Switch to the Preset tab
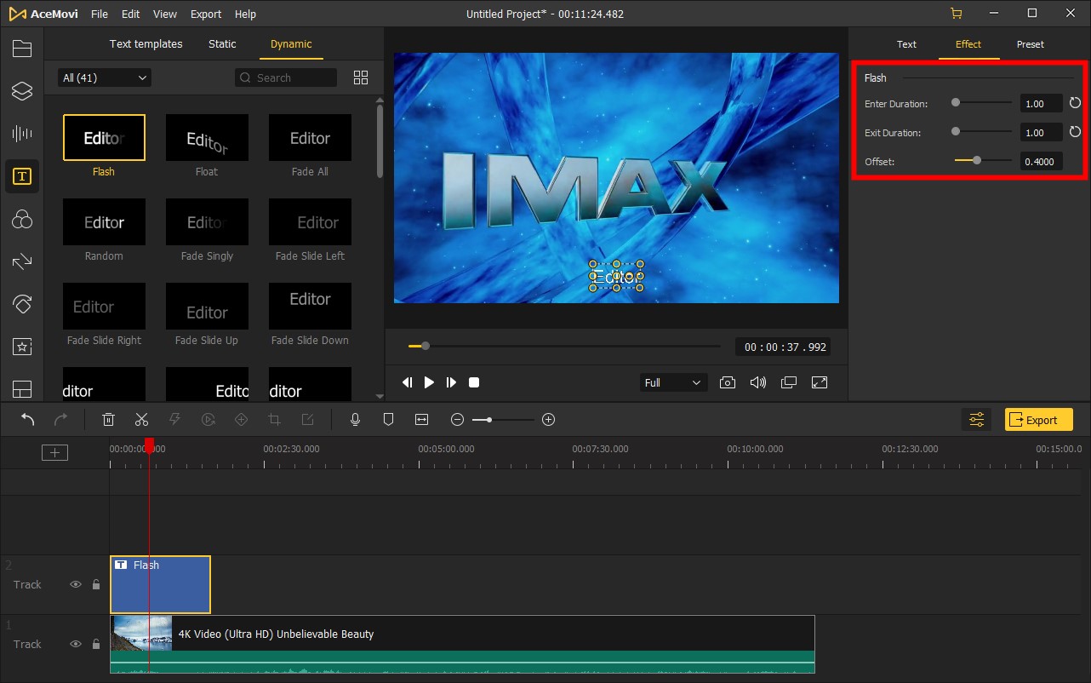Viewport: 1091px width, 683px height. 1030,44
